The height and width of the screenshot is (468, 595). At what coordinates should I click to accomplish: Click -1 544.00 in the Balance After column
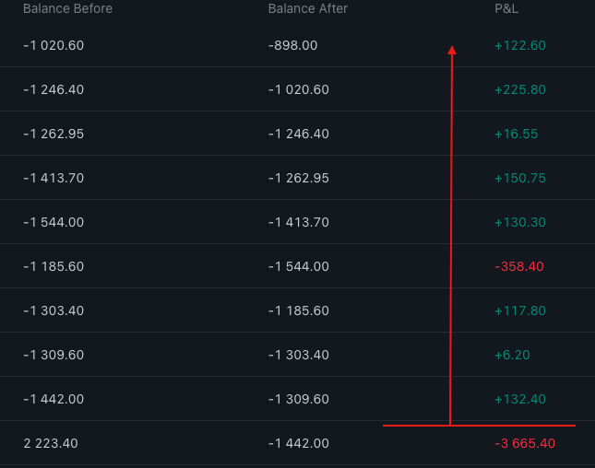[298, 266]
